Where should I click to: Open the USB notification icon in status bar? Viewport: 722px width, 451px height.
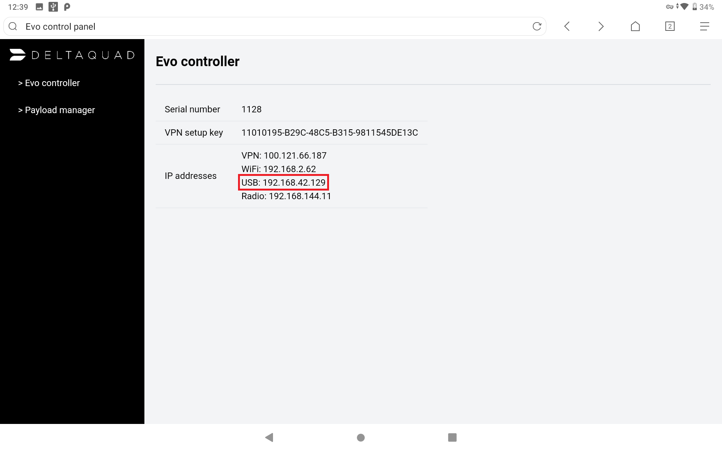(x=53, y=7)
